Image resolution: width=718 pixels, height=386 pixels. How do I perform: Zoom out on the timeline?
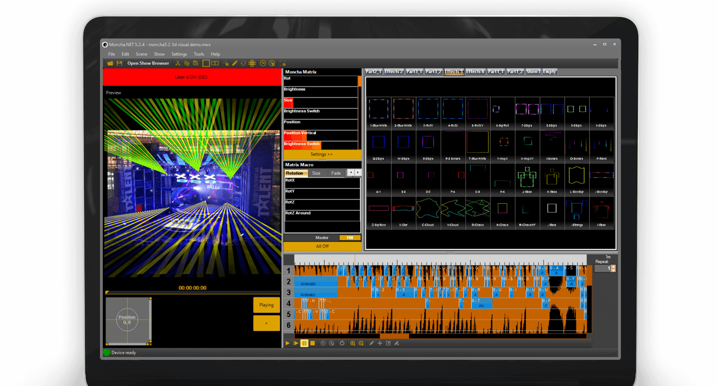coord(361,343)
